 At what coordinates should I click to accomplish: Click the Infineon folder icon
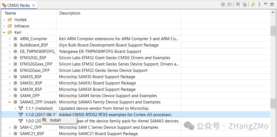click(10, 26)
